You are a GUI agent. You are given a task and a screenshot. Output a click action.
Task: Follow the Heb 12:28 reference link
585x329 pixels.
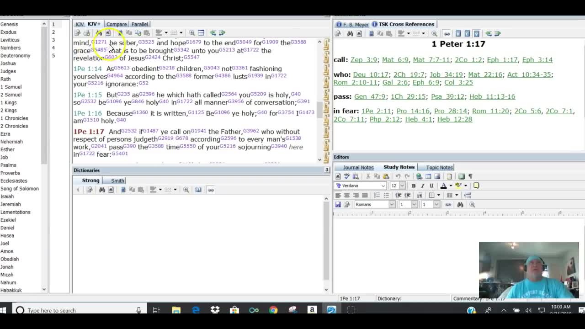(x=455, y=119)
